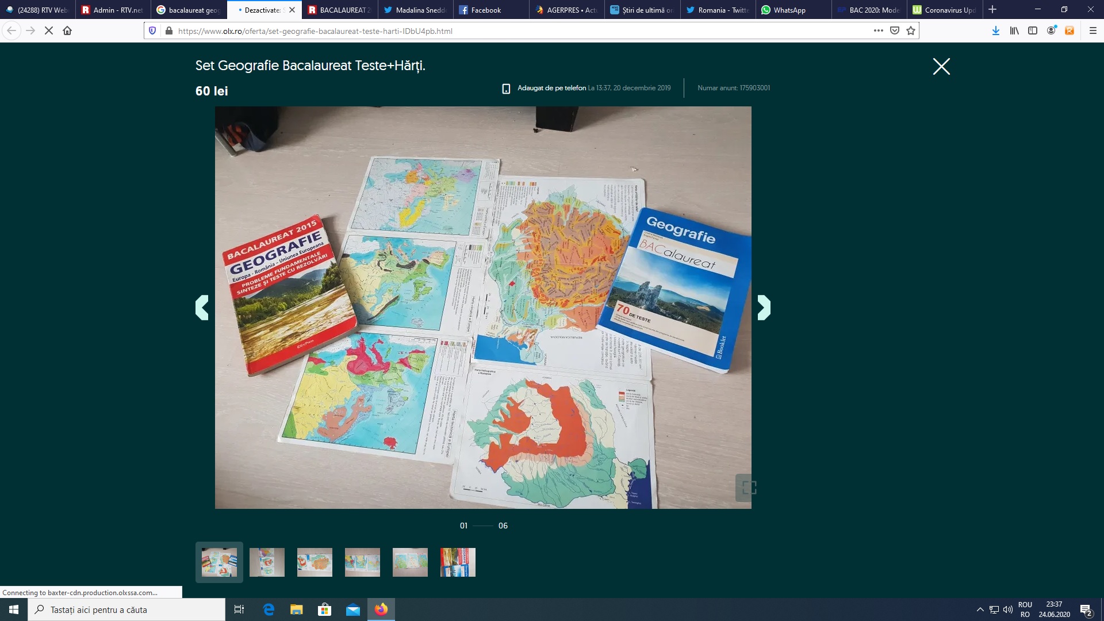Switch to BACALAUREAT tab
This screenshot has height=621, width=1104.
(340, 10)
